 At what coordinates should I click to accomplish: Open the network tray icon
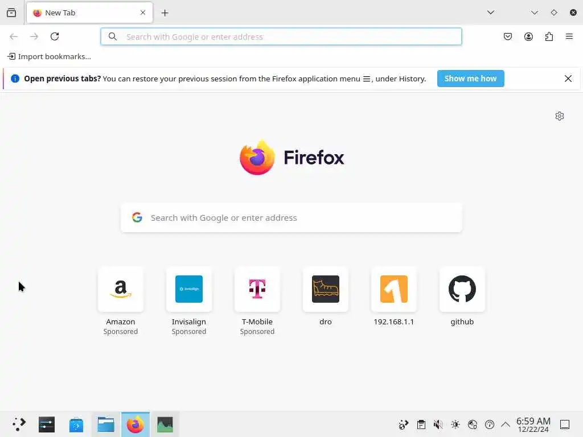(x=473, y=424)
